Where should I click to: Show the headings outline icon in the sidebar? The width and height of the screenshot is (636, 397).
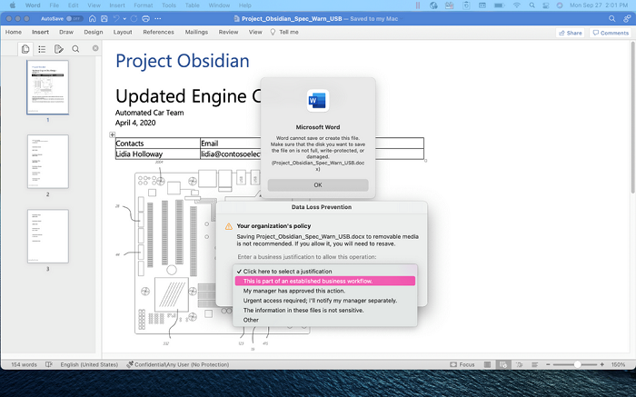tap(42, 49)
